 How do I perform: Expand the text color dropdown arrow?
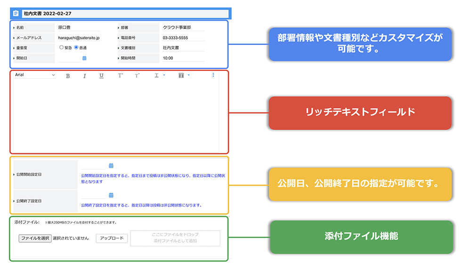pos(163,75)
